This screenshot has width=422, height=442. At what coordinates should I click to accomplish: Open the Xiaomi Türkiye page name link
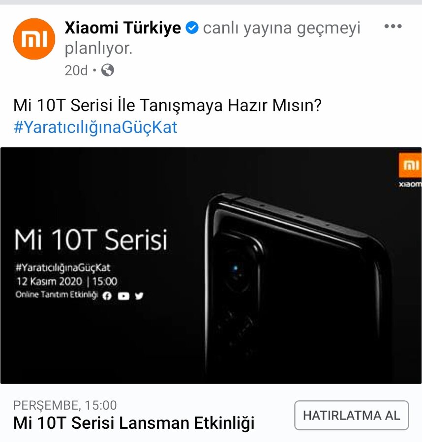(123, 28)
